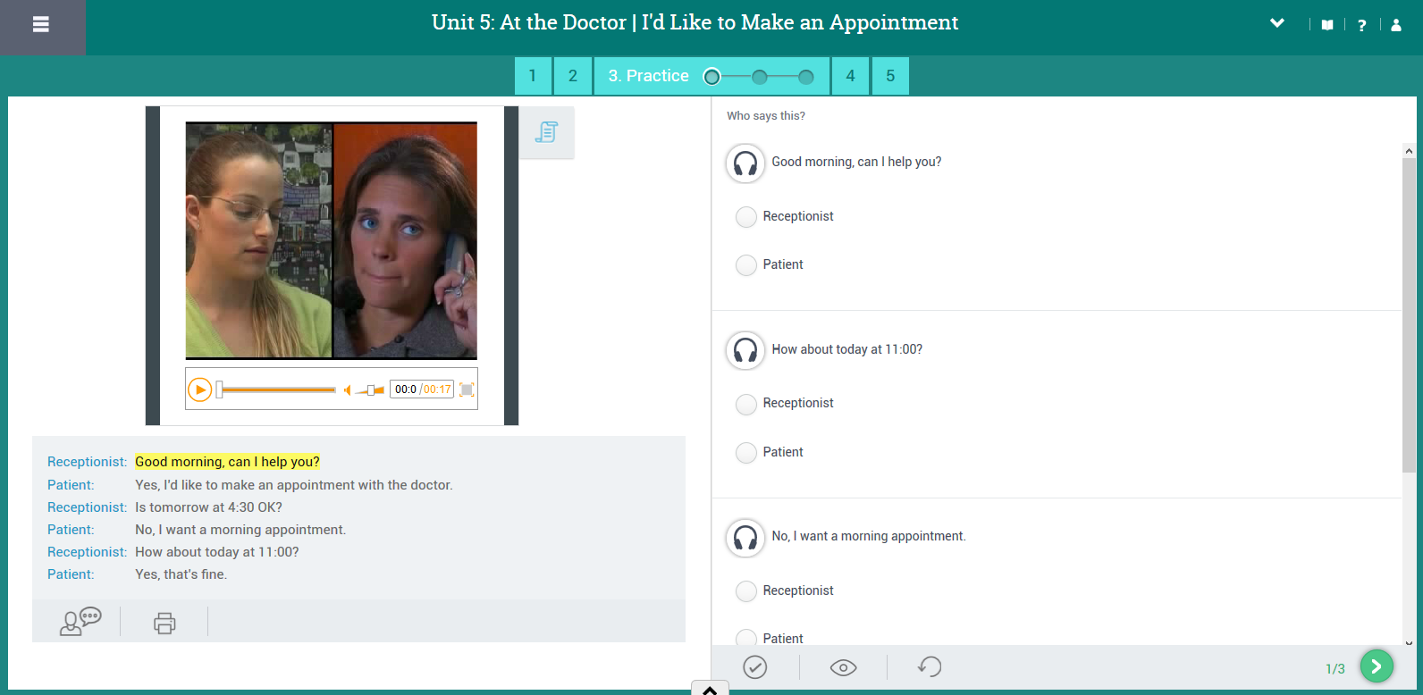
Task: Open the book glossary icon
Action: [1327, 25]
